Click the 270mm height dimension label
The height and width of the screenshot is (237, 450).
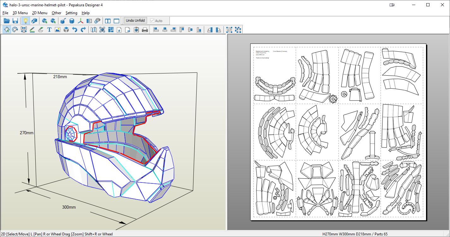(27, 133)
